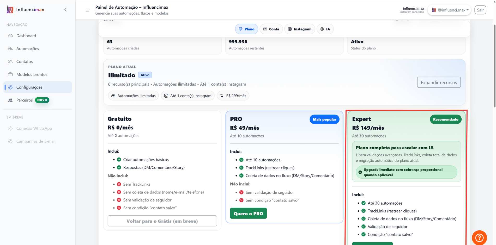Click the Automações flow icon

point(10,48)
